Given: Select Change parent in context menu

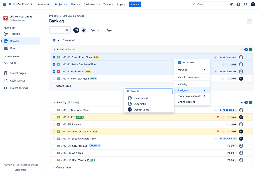Looking at the screenshot, I should [x=192, y=102].
